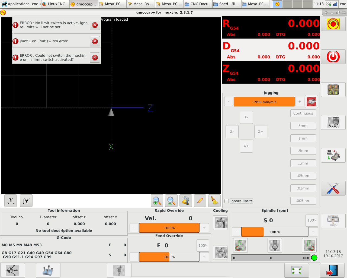Switch to Mesa_Ro... taskbar window

coord(141,4)
